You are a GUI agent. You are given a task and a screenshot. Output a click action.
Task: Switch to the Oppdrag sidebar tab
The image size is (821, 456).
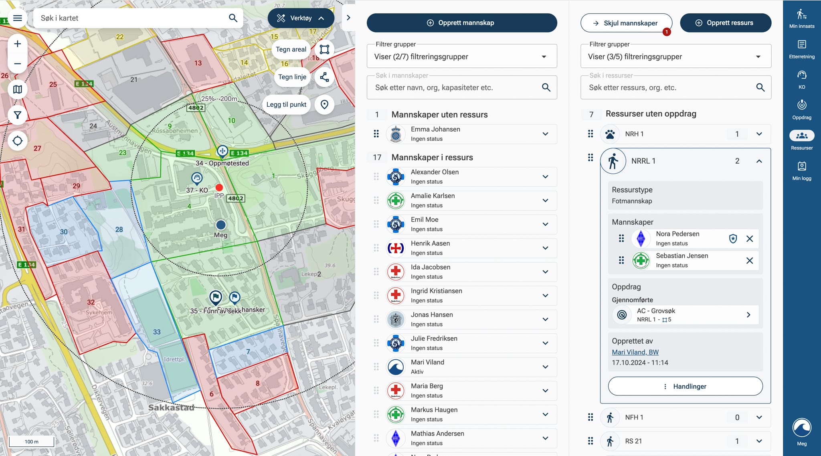801,109
